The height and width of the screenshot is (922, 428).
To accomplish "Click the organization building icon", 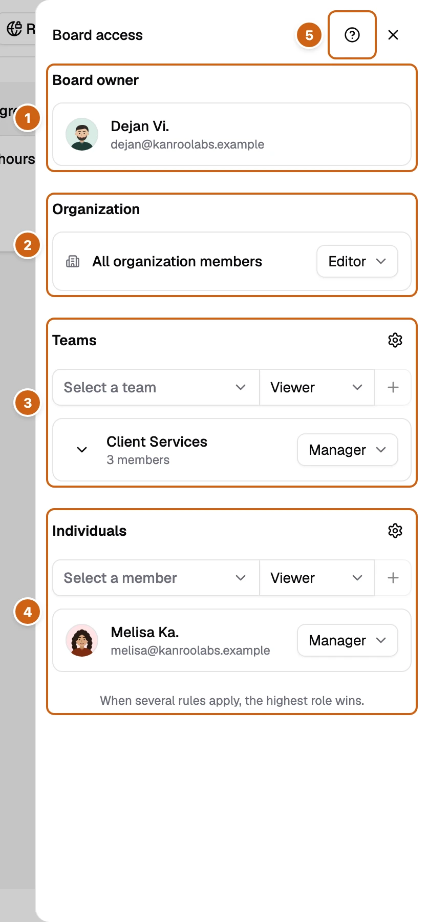I will click(73, 261).
